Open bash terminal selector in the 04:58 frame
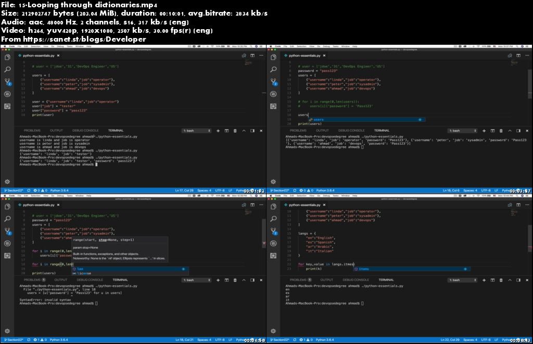Viewport: 533px width, 344px height. (197, 280)
